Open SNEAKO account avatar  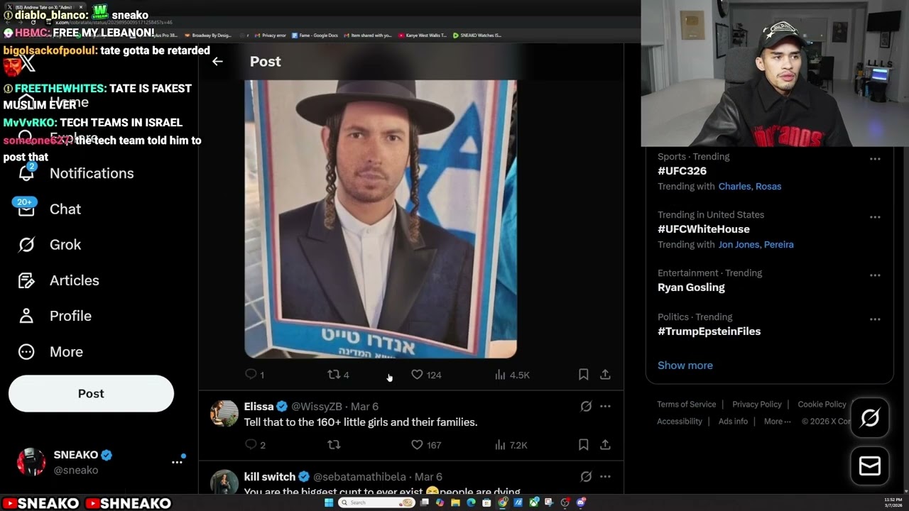tap(31, 462)
